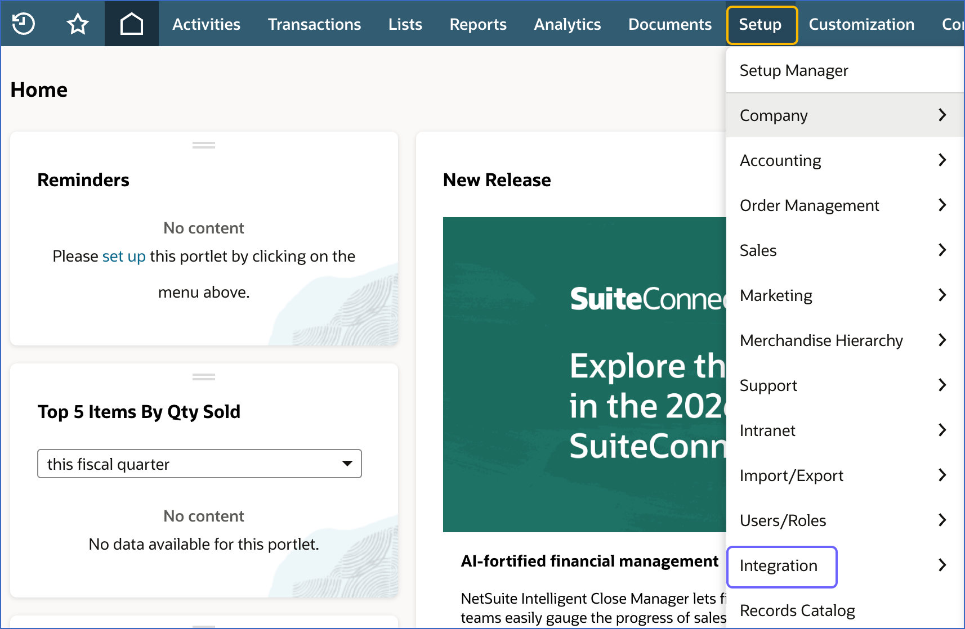Click the Reminders portlet title

83,180
